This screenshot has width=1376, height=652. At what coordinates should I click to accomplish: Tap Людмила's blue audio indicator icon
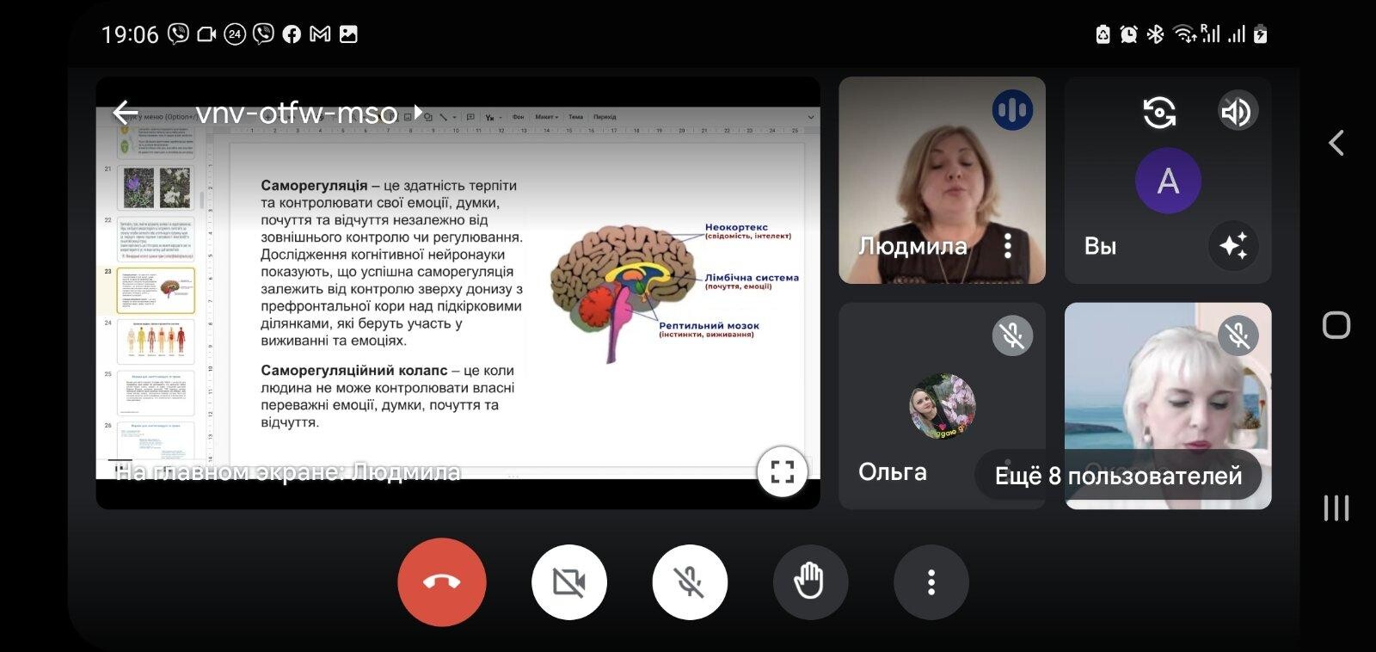coord(1012,110)
